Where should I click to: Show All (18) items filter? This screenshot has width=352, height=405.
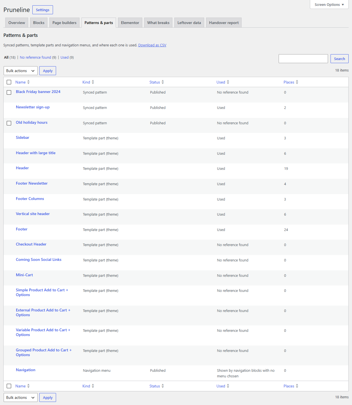click(10, 57)
